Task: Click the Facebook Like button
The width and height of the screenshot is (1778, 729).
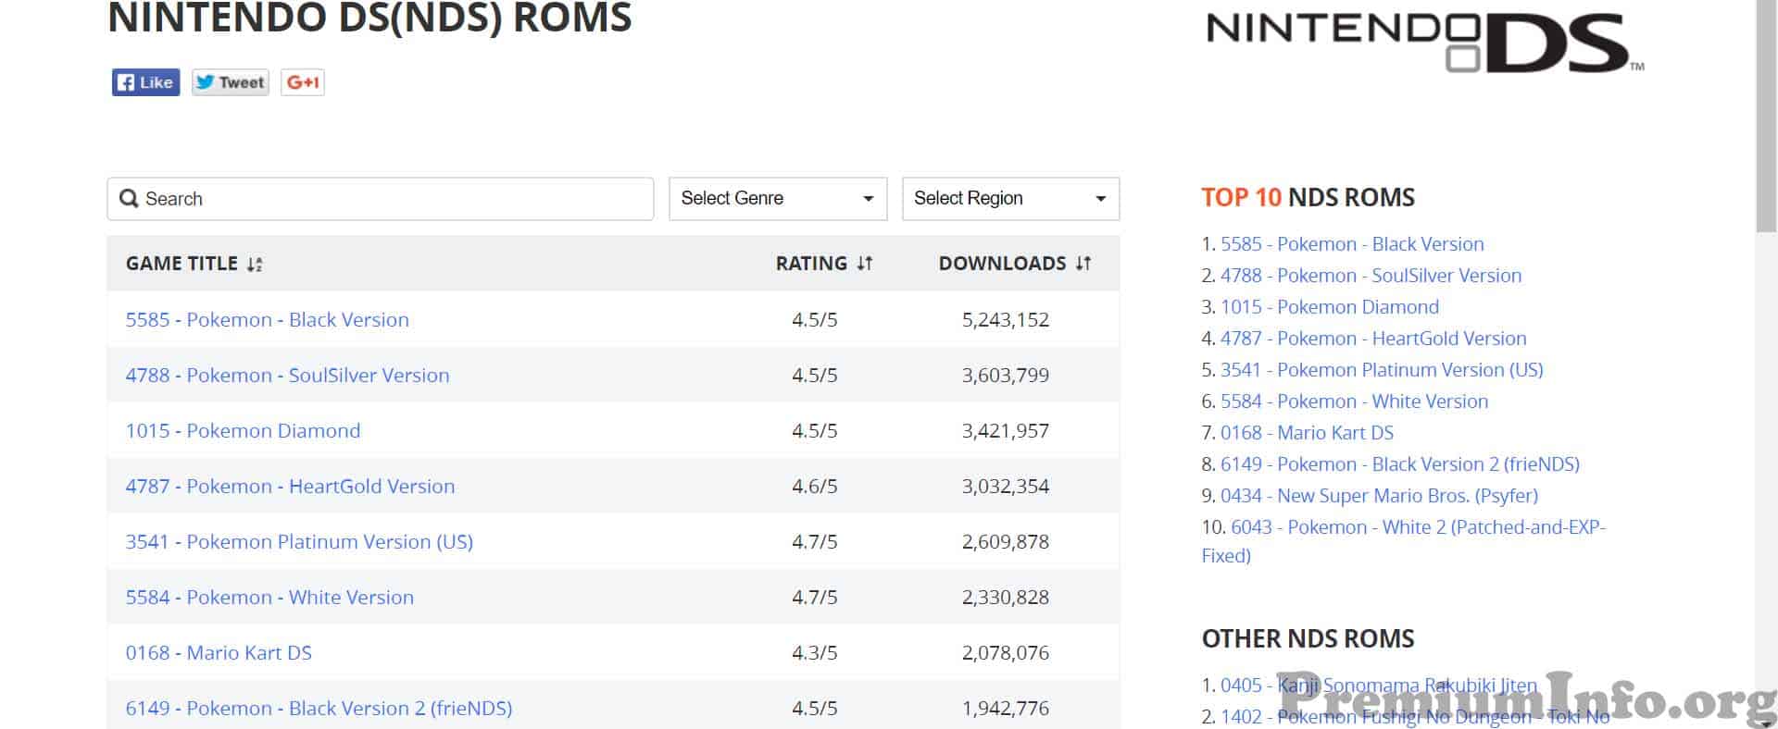Action: pyautogui.click(x=145, y=82)
